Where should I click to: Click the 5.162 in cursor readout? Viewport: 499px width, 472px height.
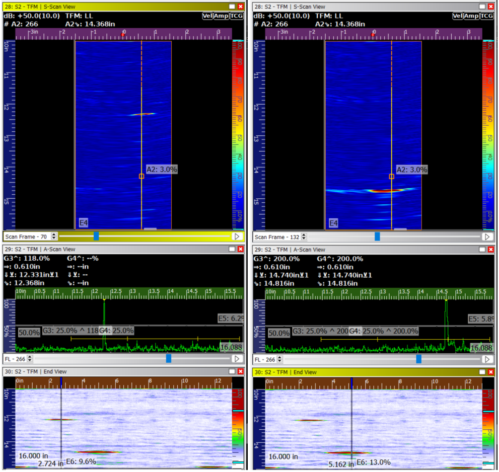click(x=341, y=464)
